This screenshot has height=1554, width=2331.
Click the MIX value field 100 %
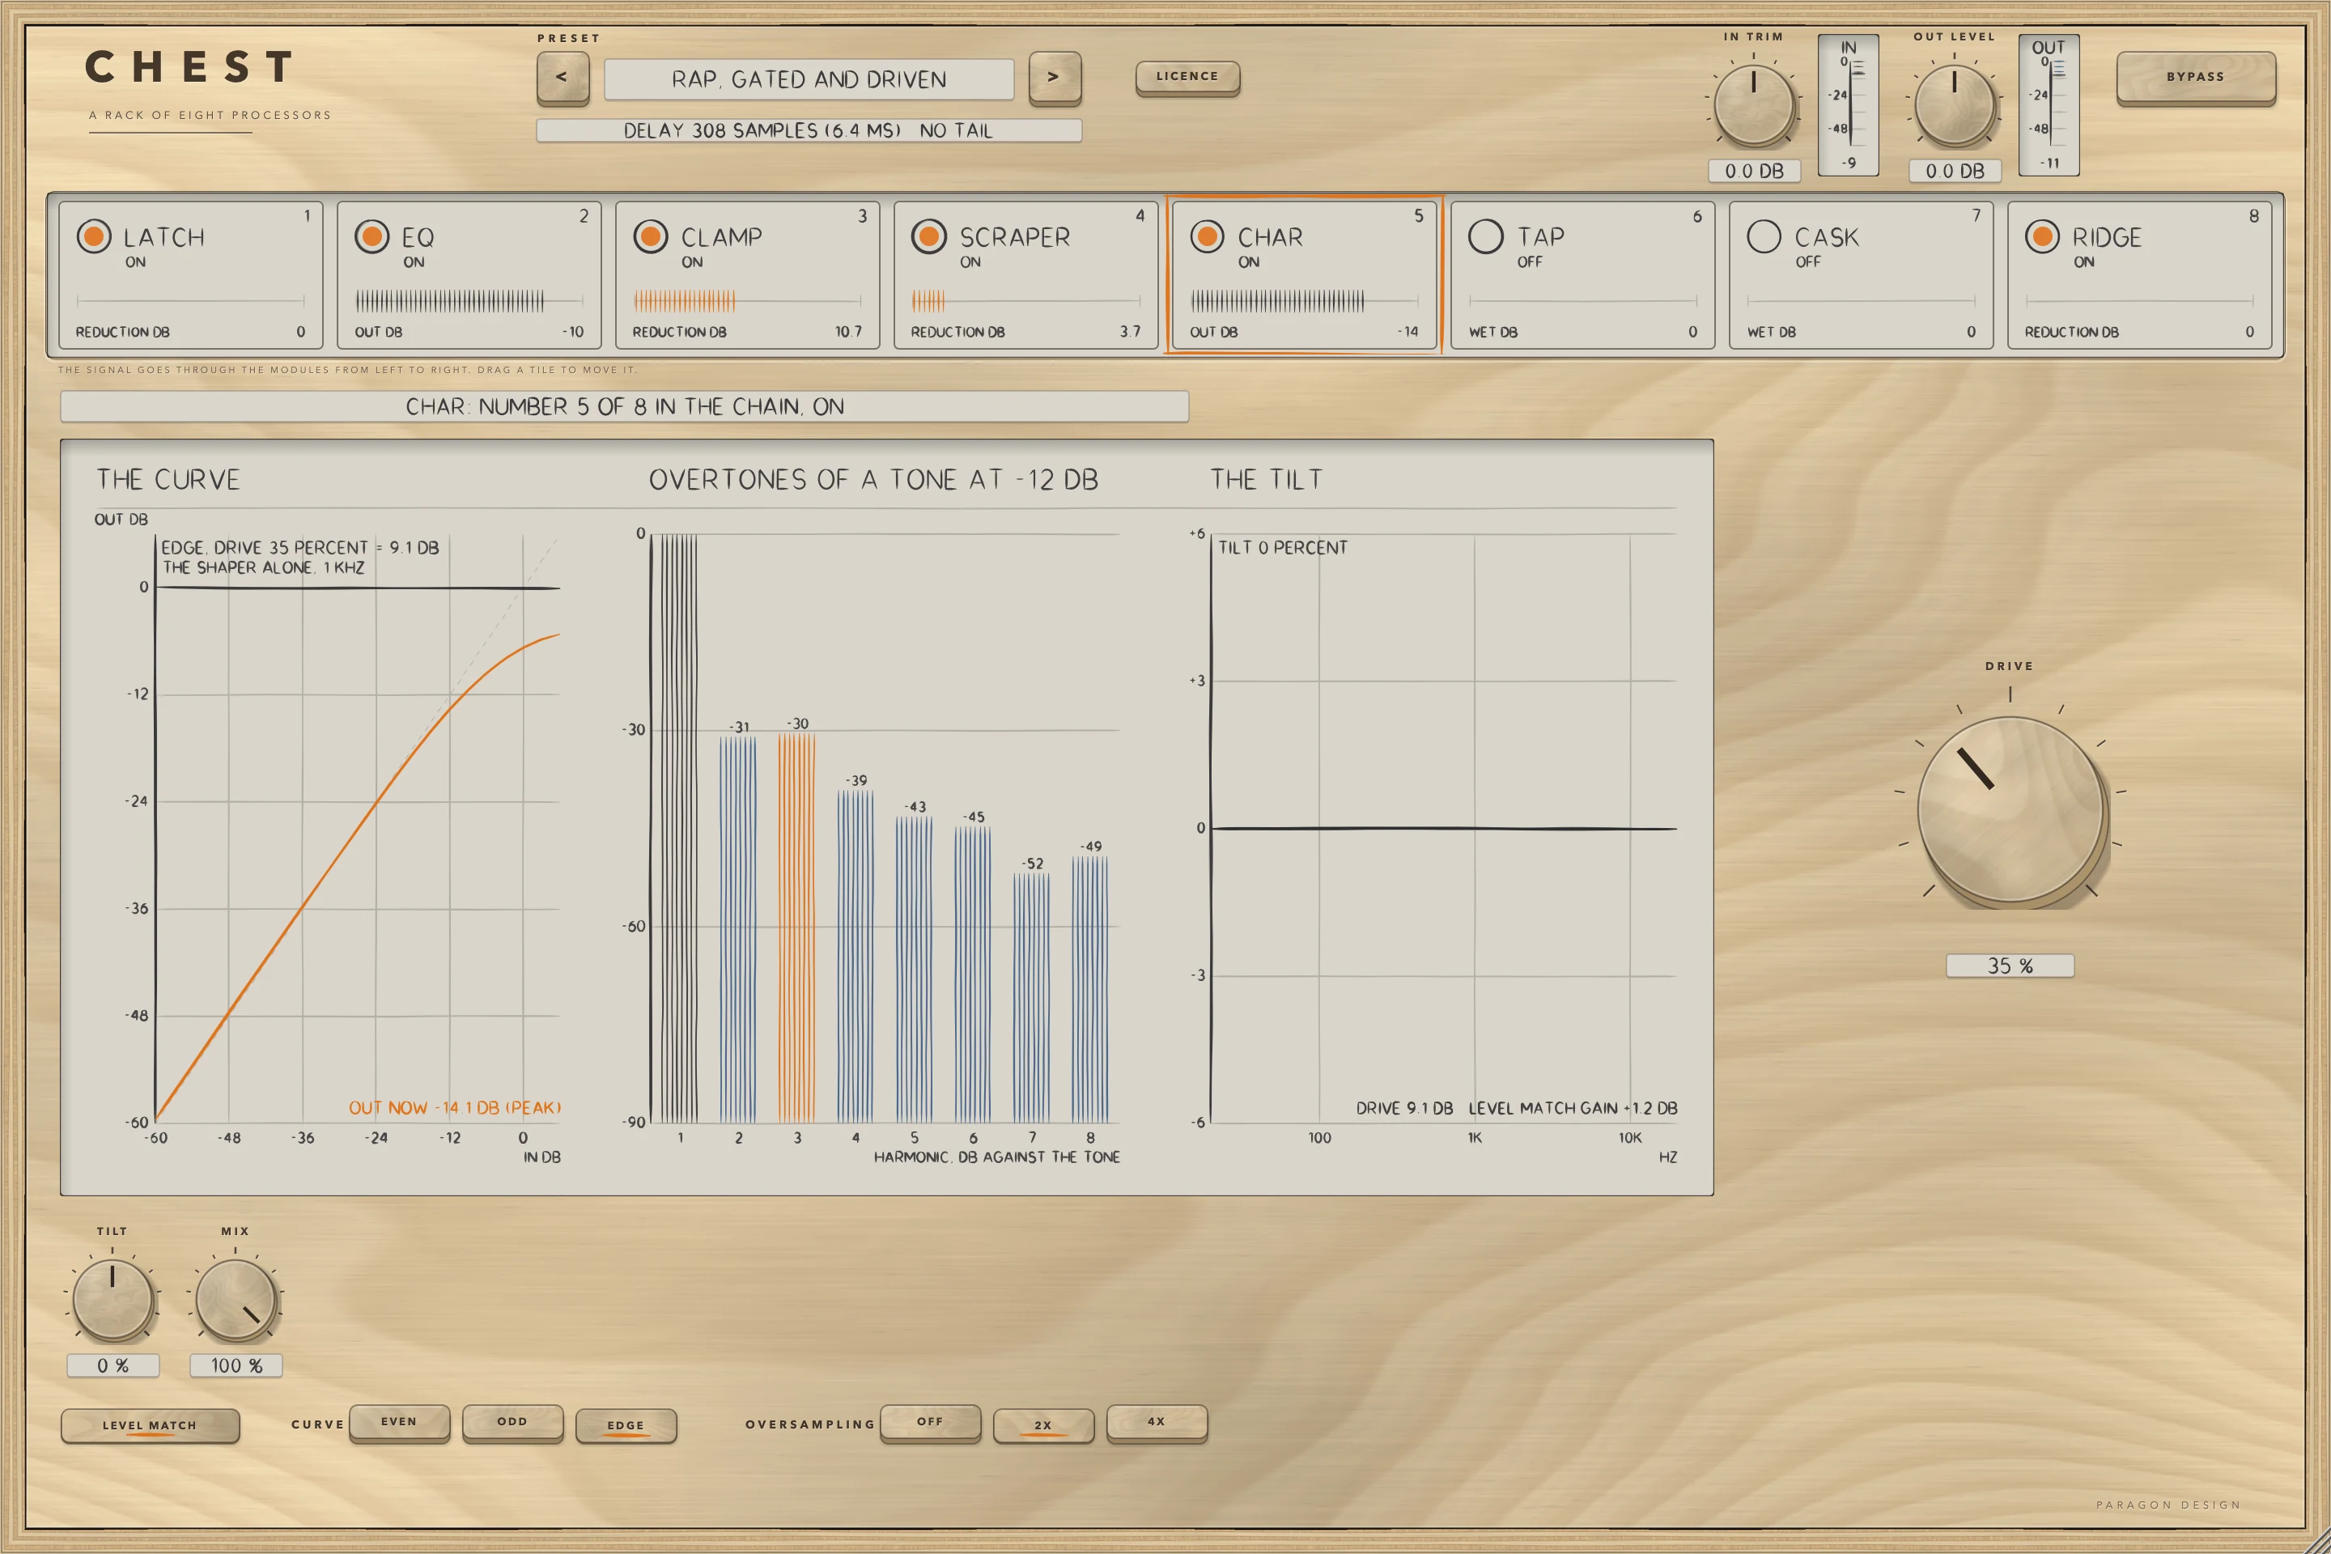coord(236,1365)
